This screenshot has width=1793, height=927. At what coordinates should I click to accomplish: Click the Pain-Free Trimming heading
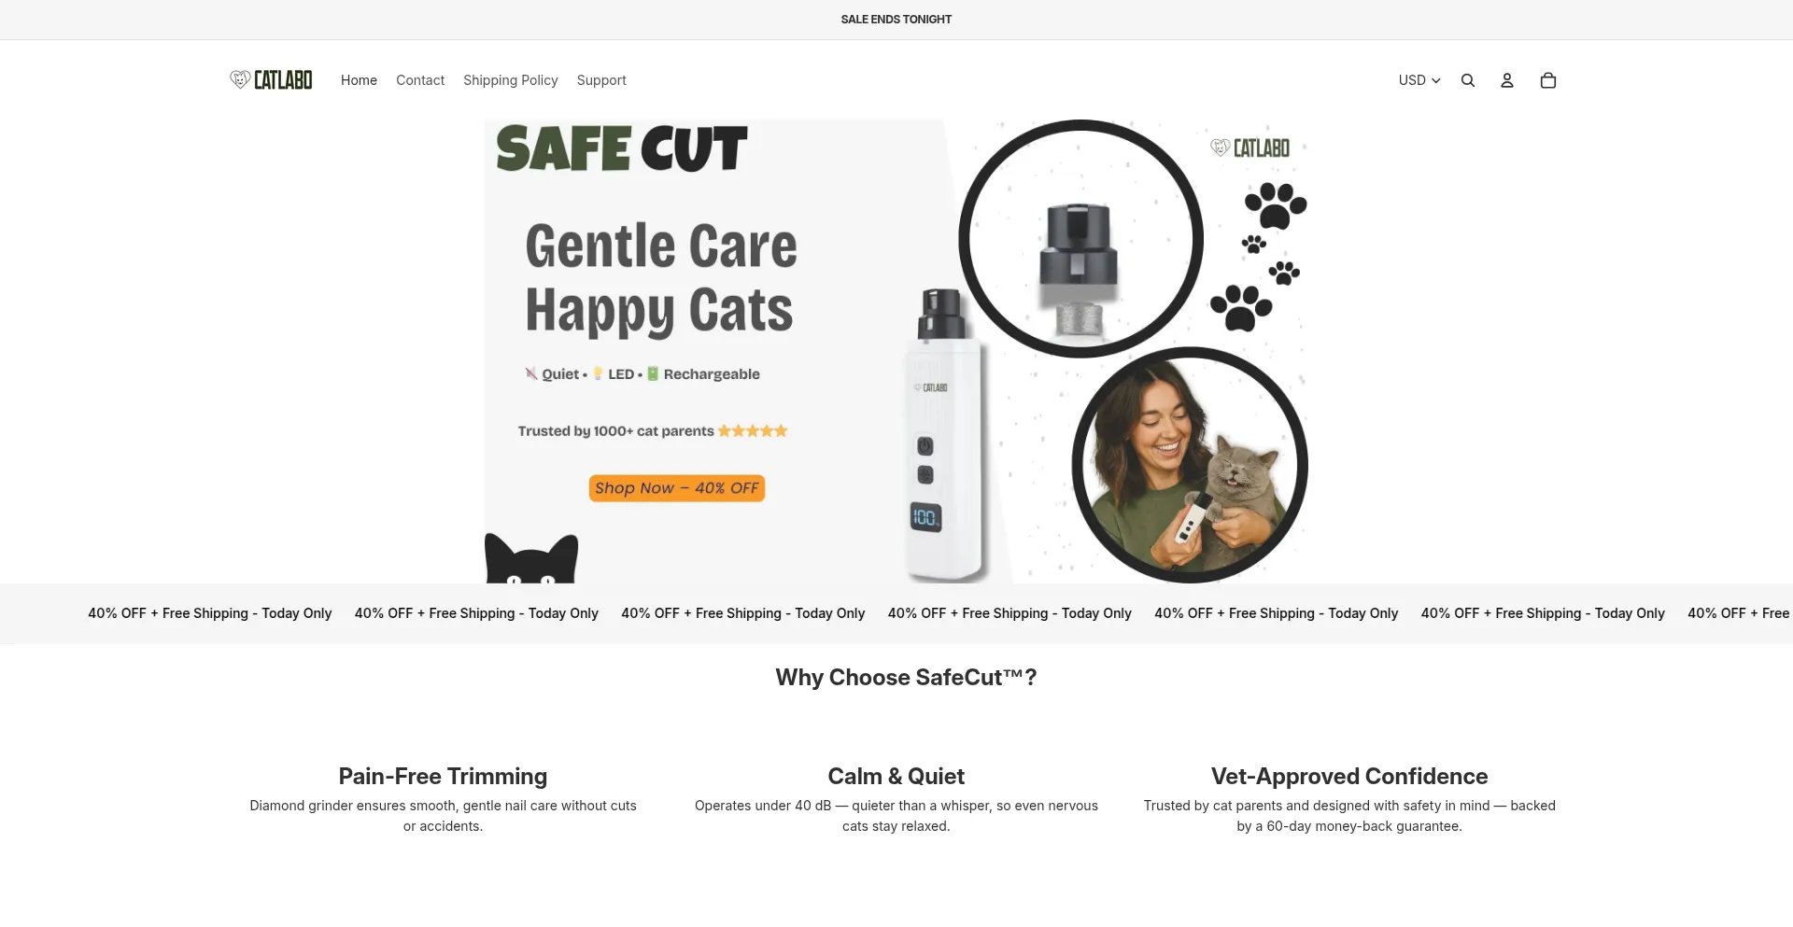tap(443, 776)
